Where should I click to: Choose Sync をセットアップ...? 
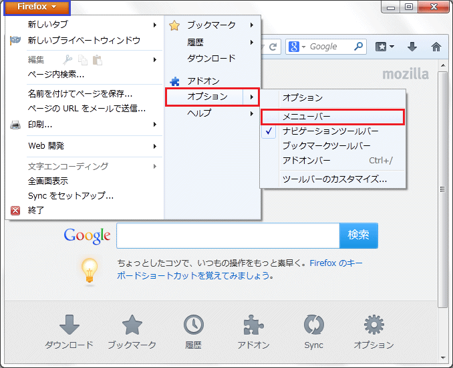[x=84, y=196]
